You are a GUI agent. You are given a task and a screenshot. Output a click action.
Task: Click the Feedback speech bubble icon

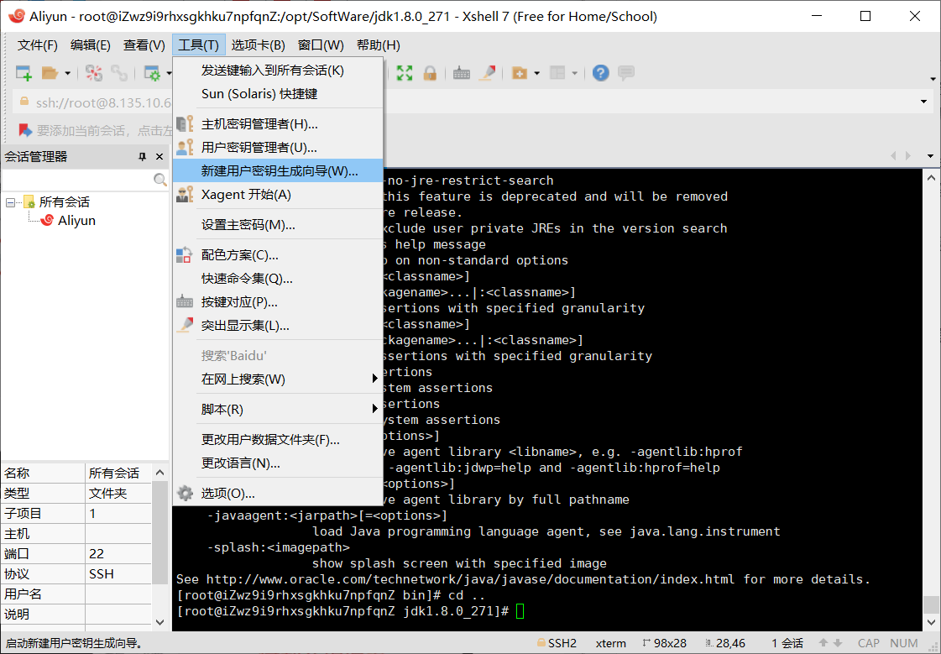[626, 73]
